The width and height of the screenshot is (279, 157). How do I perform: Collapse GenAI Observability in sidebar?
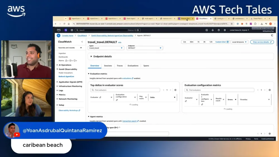tap(57, 69)
